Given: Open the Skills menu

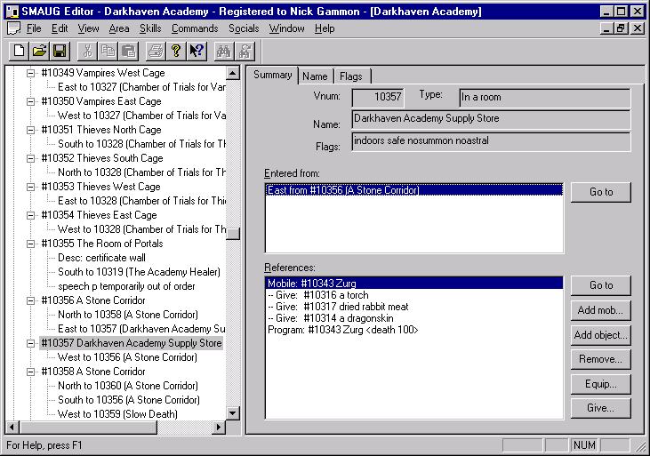Looking at the screenshot, I should click(150, 28).
